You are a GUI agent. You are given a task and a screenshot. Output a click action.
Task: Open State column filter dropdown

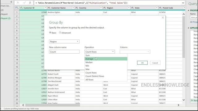tap(157, 8)
